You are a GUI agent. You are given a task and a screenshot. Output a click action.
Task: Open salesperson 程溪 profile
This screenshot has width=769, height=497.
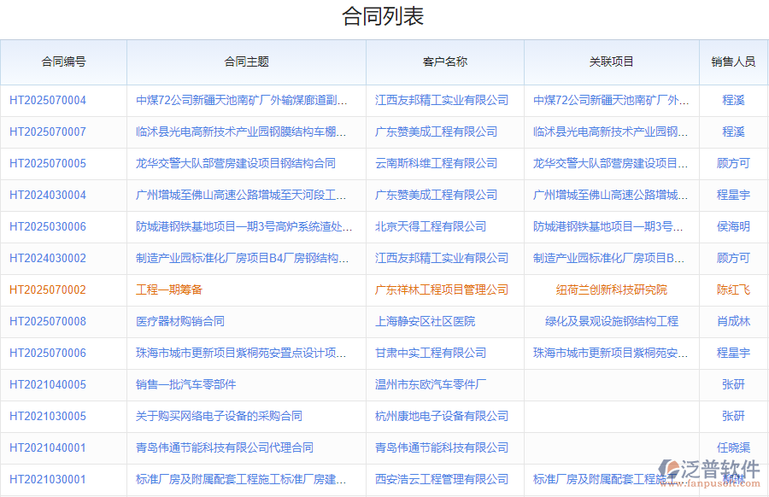[x=733, y=100]
